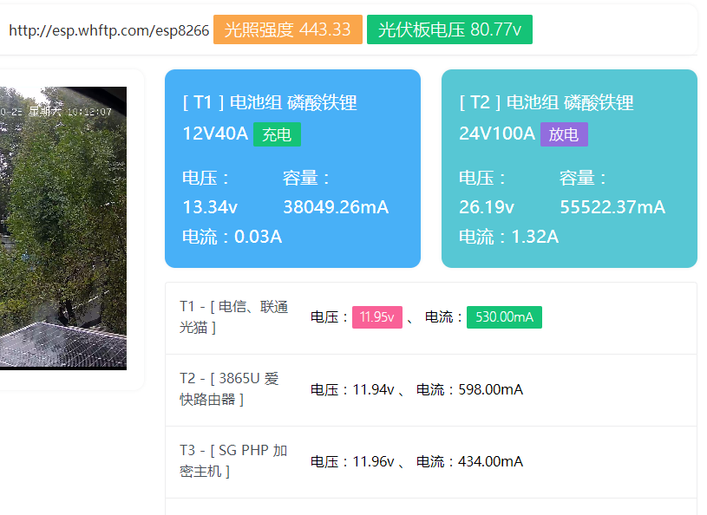Click the http://esp.whftp.com/esp8266 URL text
This screenshot has width=707, height=515.
(109, 30)
